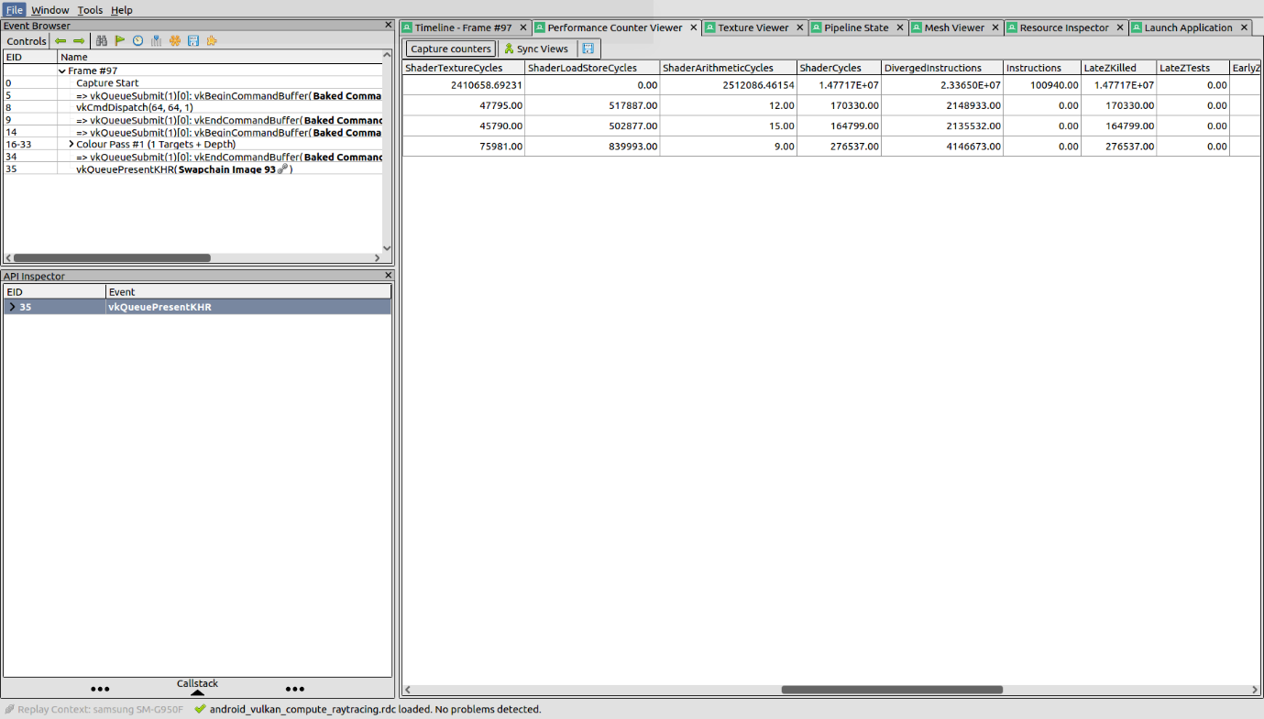The image size is (1264, 719).
Task: Click the Capture counters button
Action: point(450,49)
